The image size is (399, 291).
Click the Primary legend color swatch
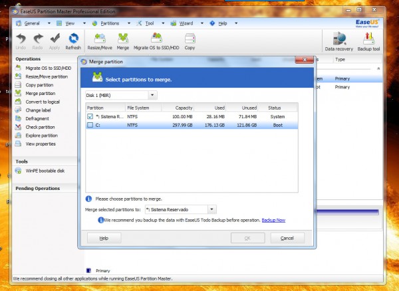(88, 270)
